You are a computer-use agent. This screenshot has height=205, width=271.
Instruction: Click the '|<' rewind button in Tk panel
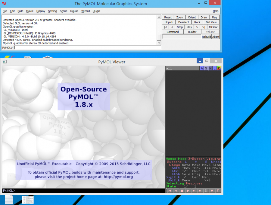166,27
